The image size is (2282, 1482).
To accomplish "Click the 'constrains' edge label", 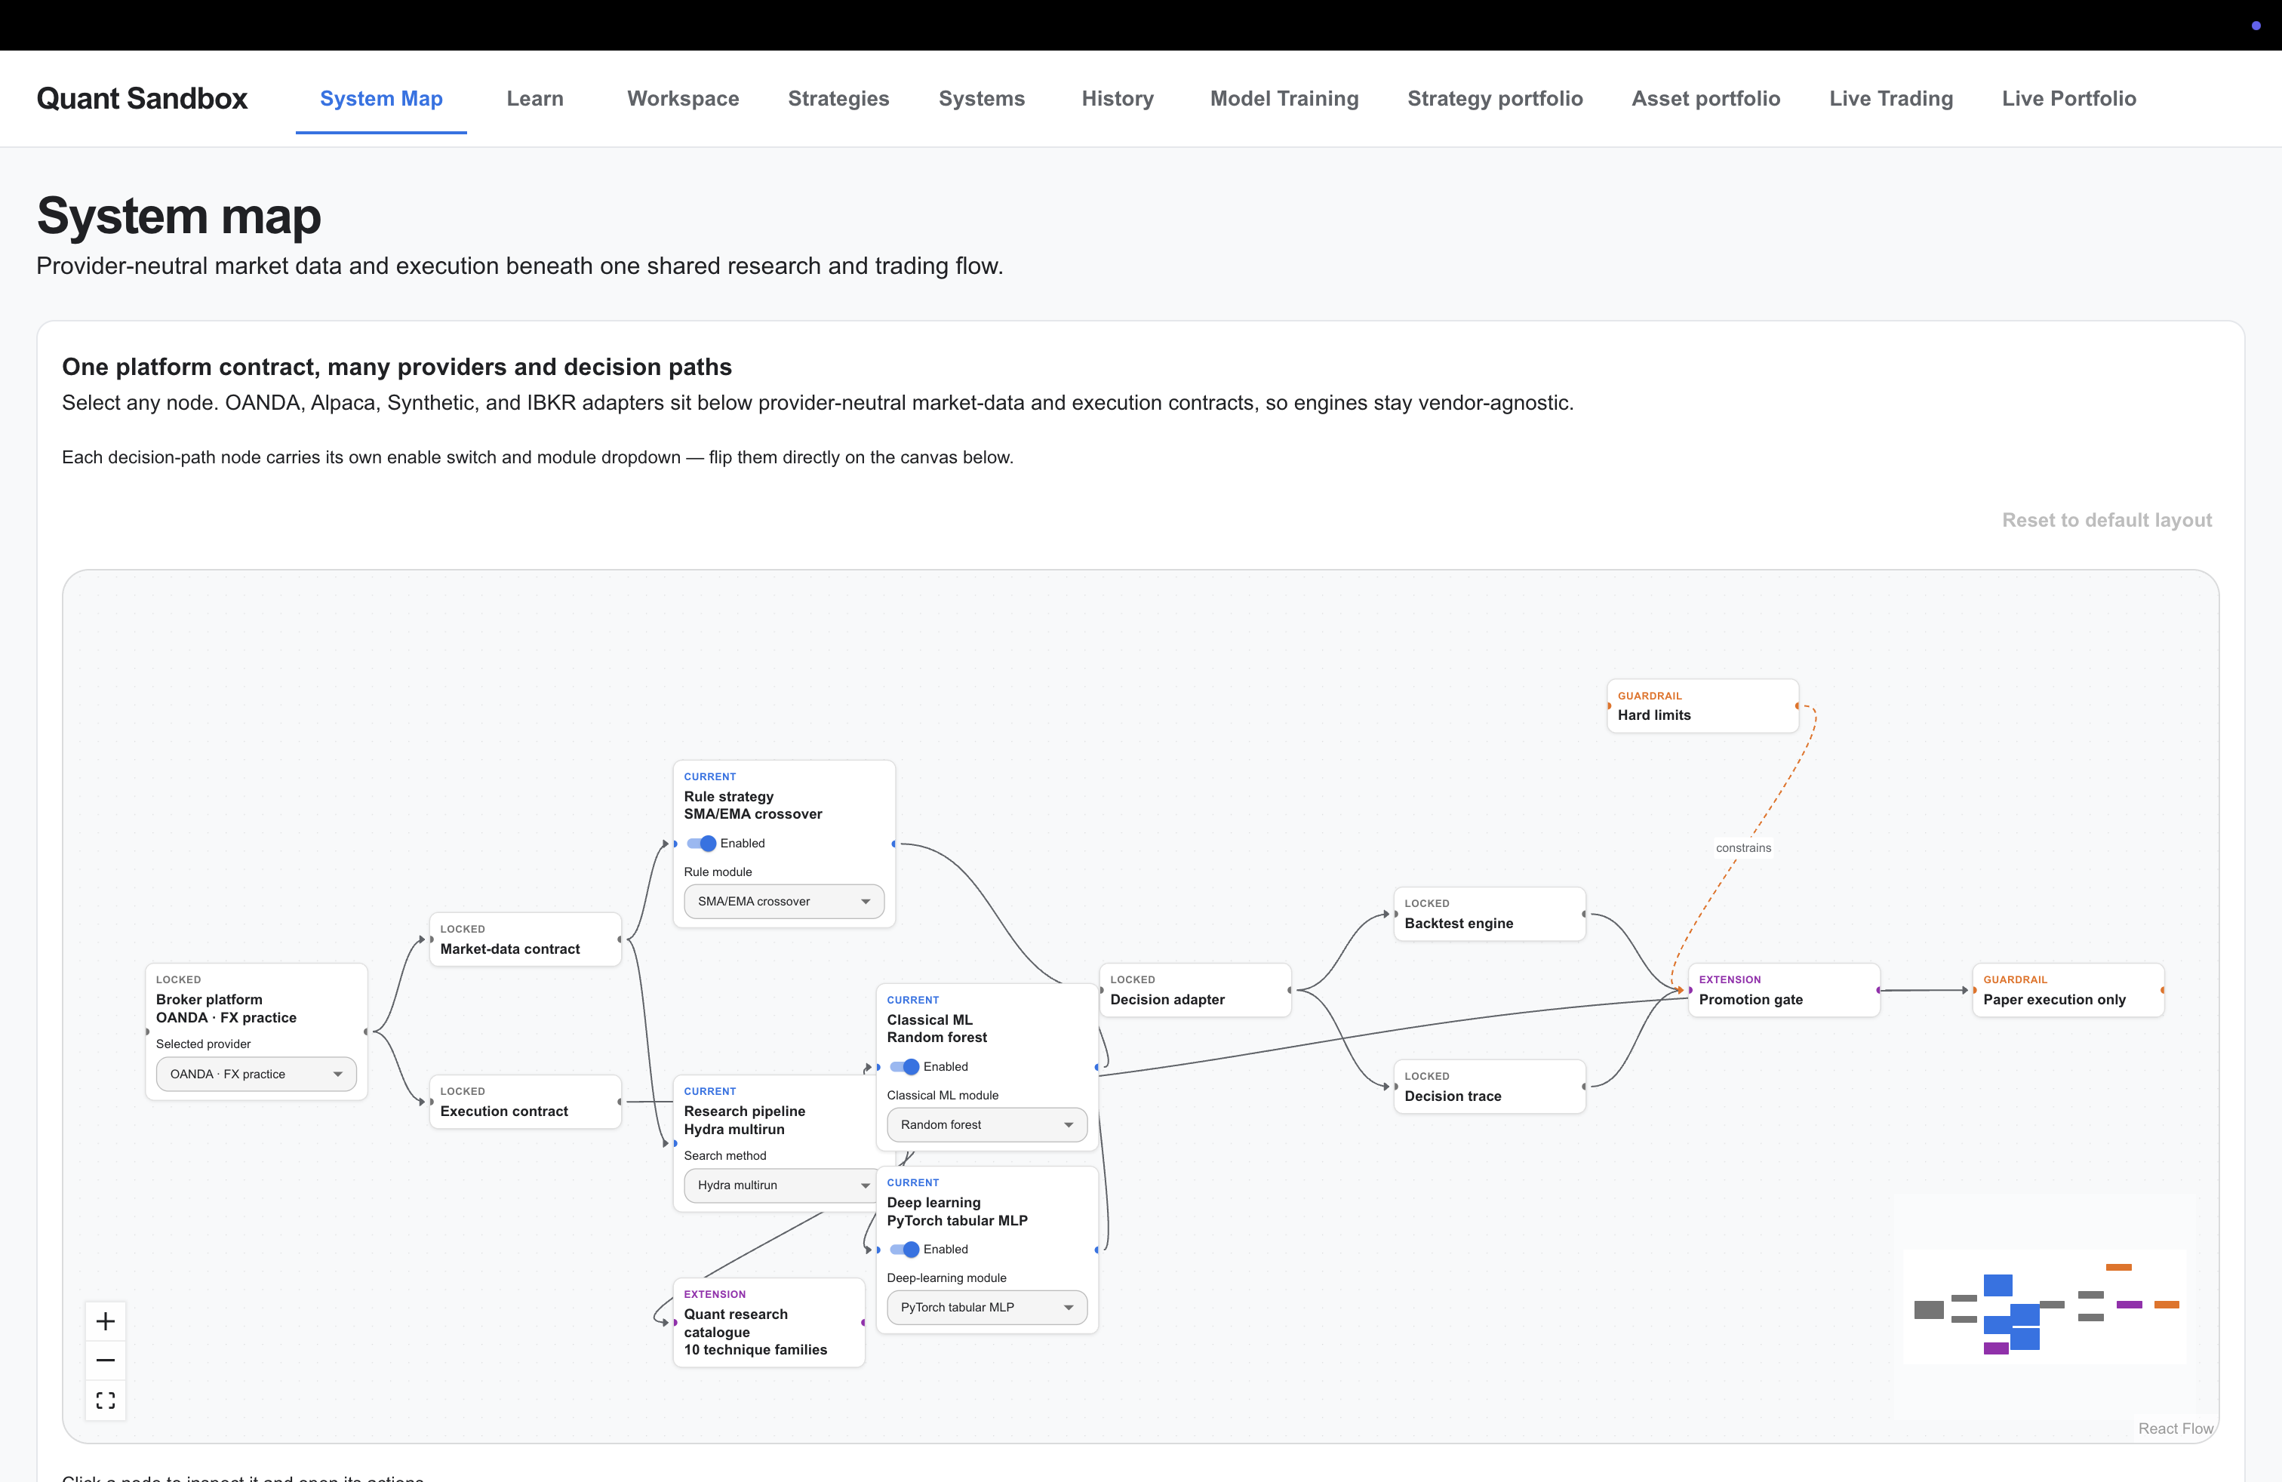I will pyautogui.click(x=1743, y=847).
